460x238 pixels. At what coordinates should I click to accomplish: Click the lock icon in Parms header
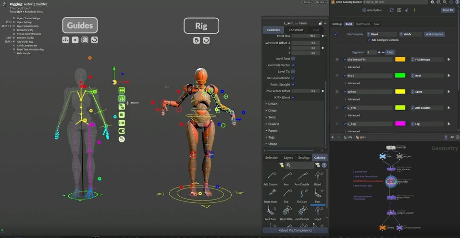320,23
